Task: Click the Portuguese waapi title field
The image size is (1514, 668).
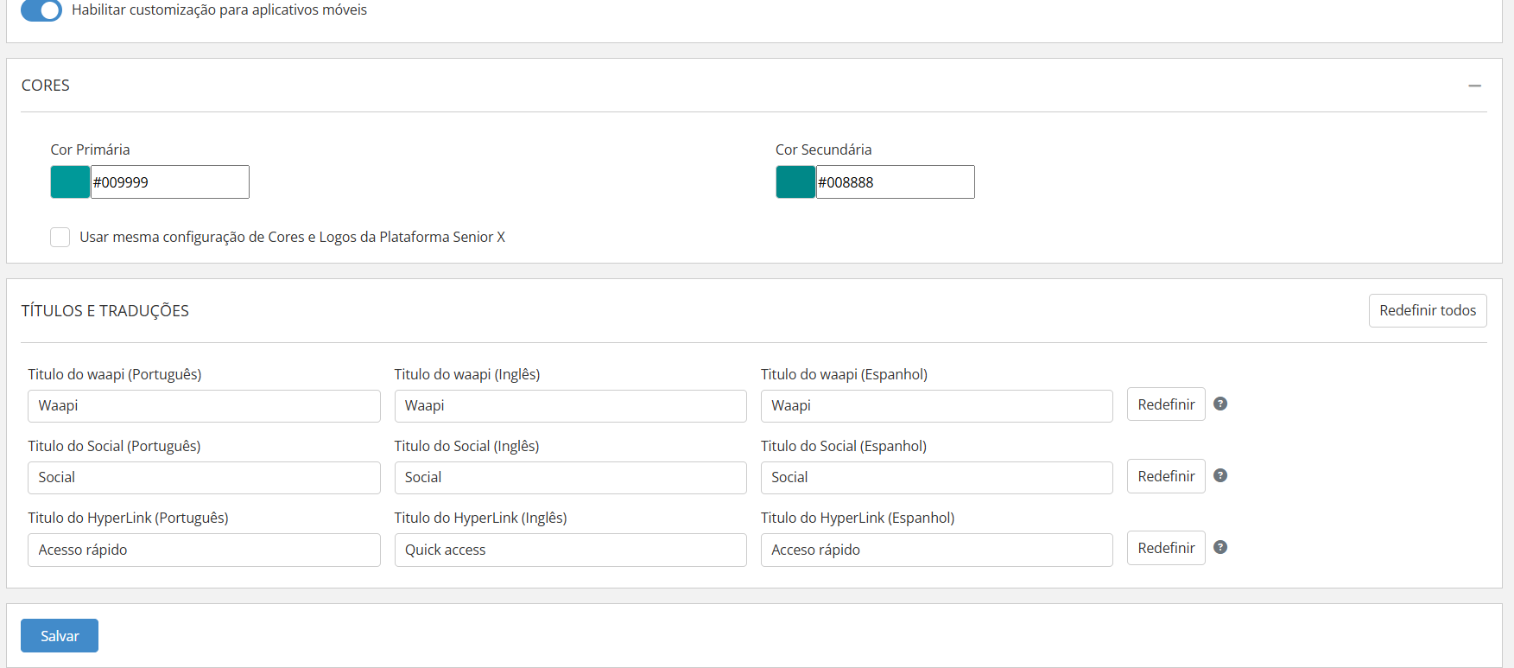Action: pyautogui.click(x=204, y=406)
